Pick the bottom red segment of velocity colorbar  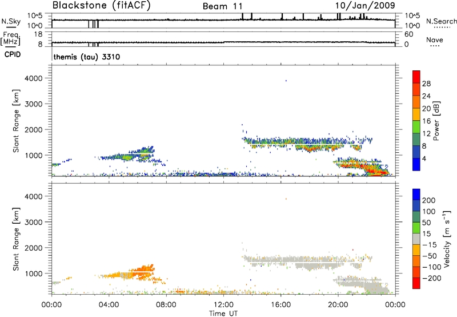click(416, 283)
